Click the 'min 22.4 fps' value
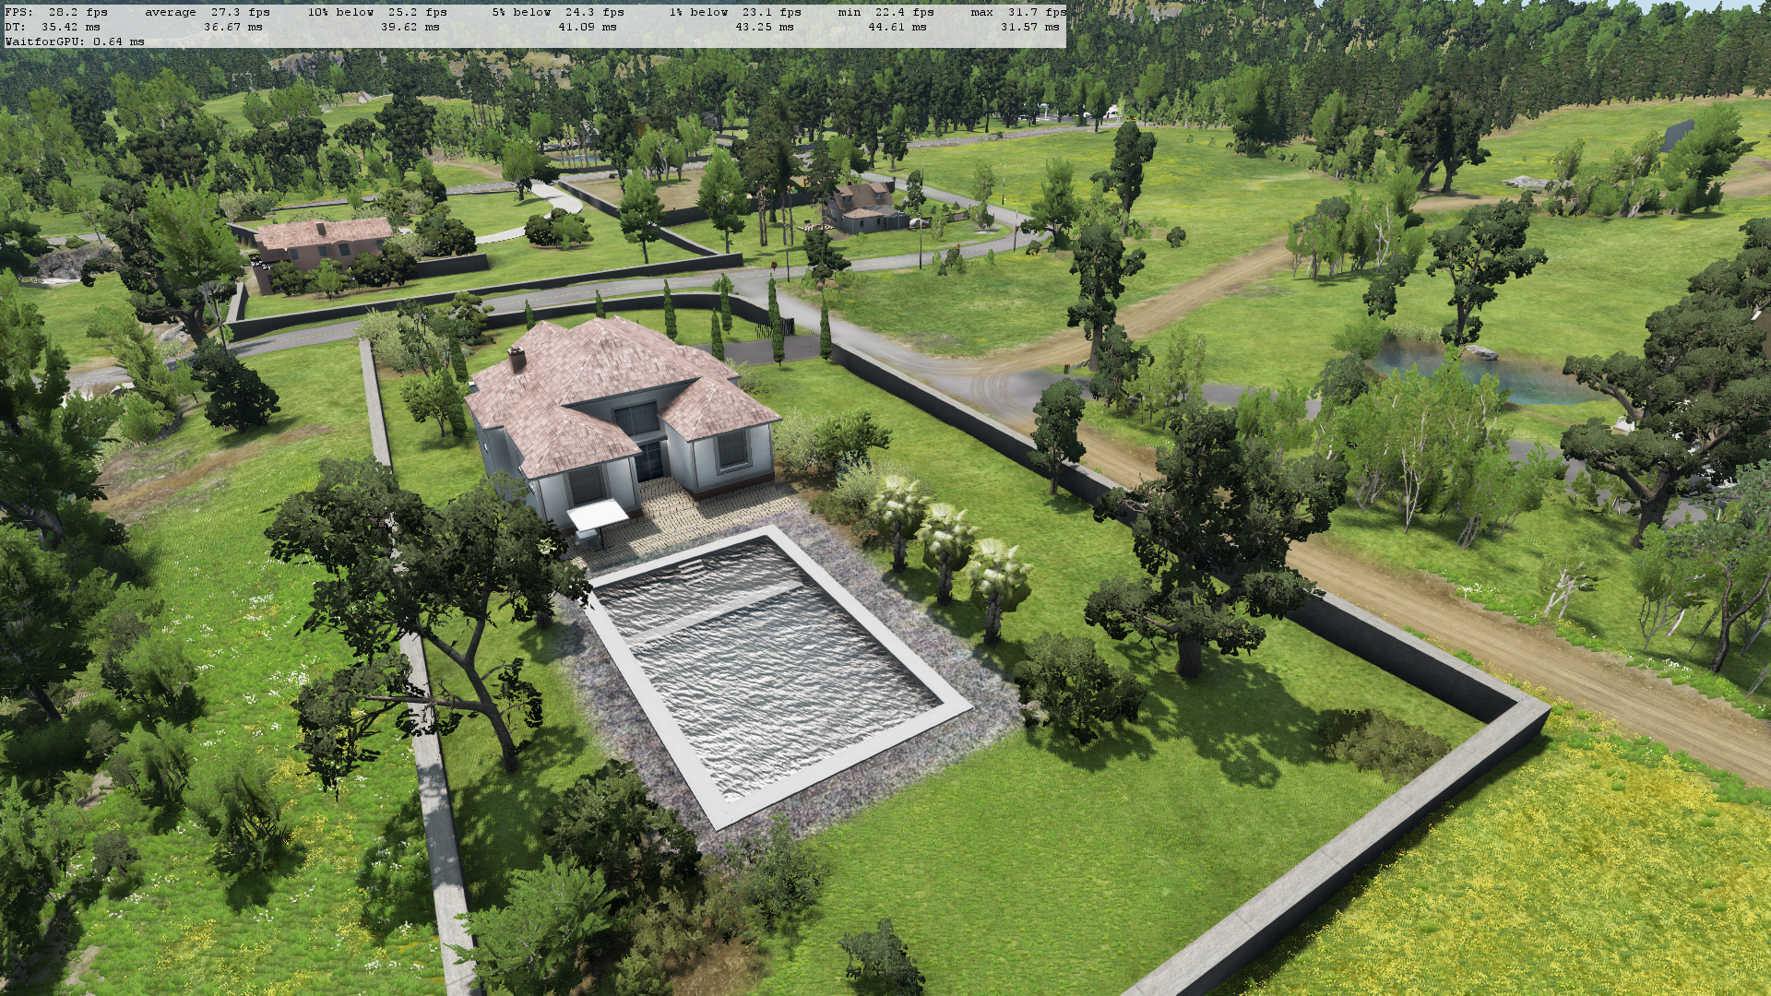 [886, 12]
